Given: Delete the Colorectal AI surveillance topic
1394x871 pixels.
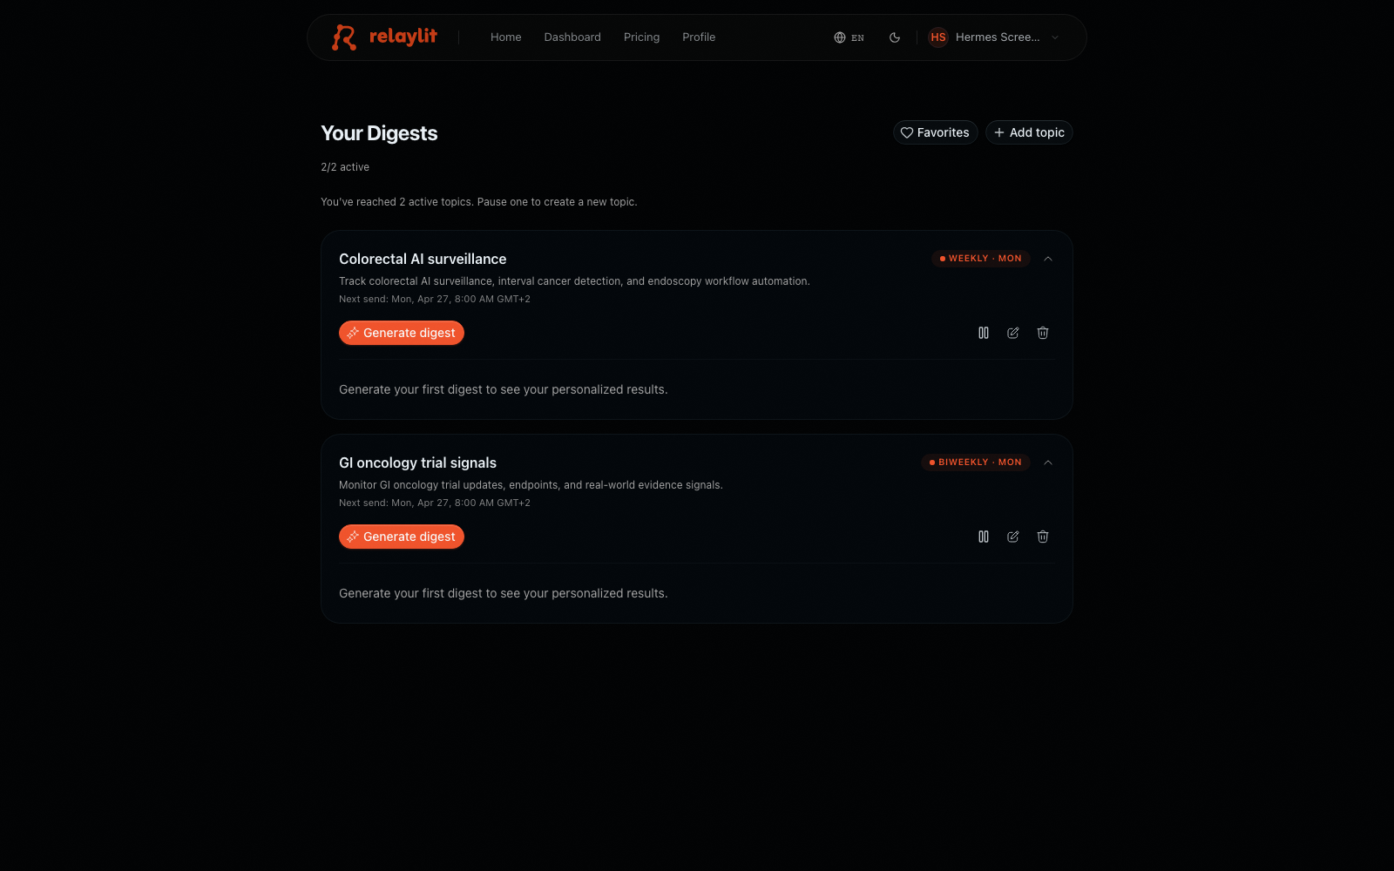Looking at the screenshot, I should [x=1043, y=333].
